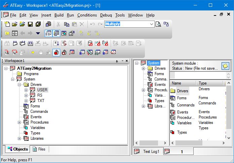Expand Drivers in the right System tree

click(x=143, y=68)
